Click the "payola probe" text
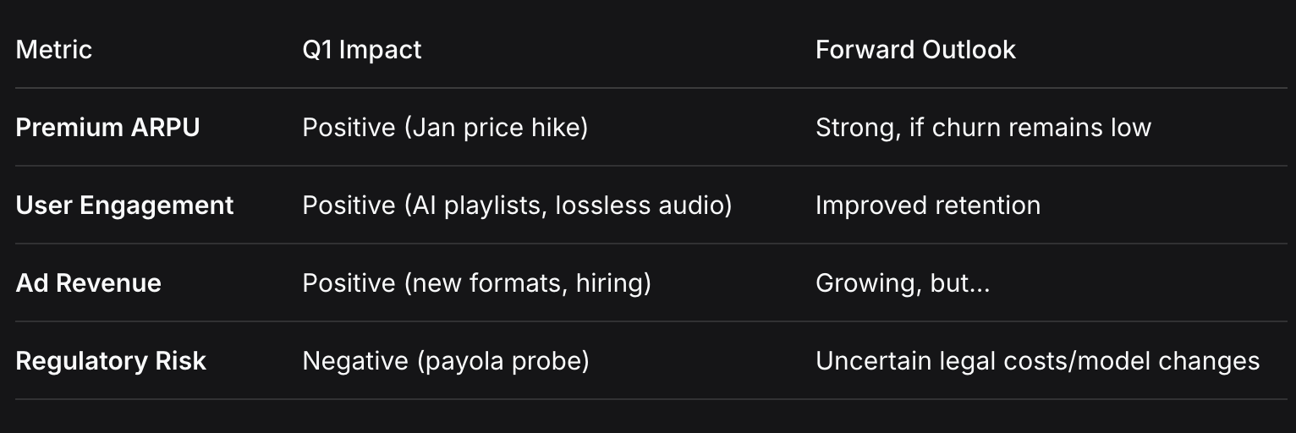The image size is (1296, 433). (502, 361)
